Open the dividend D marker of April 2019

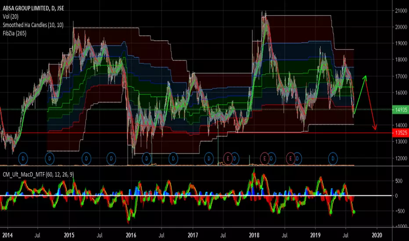point(333,159)
